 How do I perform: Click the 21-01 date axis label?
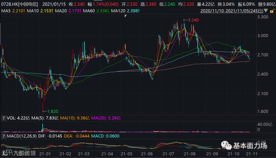(45, 154)
